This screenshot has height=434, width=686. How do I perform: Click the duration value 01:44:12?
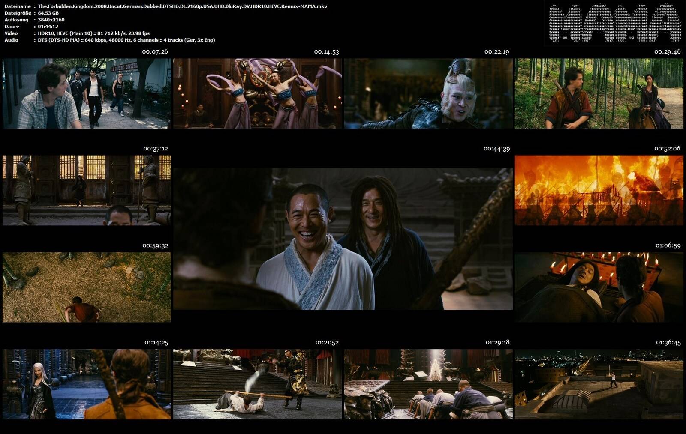point(48,27)
